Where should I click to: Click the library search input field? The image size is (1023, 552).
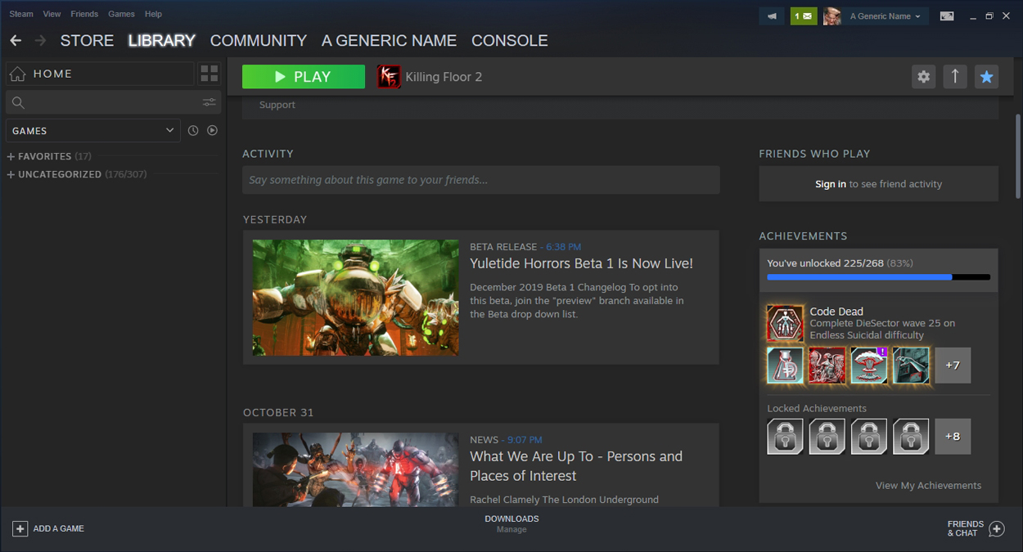coord(112,102)
